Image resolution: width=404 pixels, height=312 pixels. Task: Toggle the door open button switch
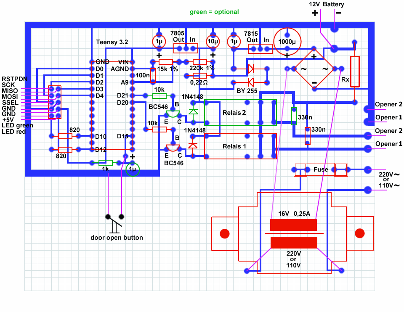114,221
